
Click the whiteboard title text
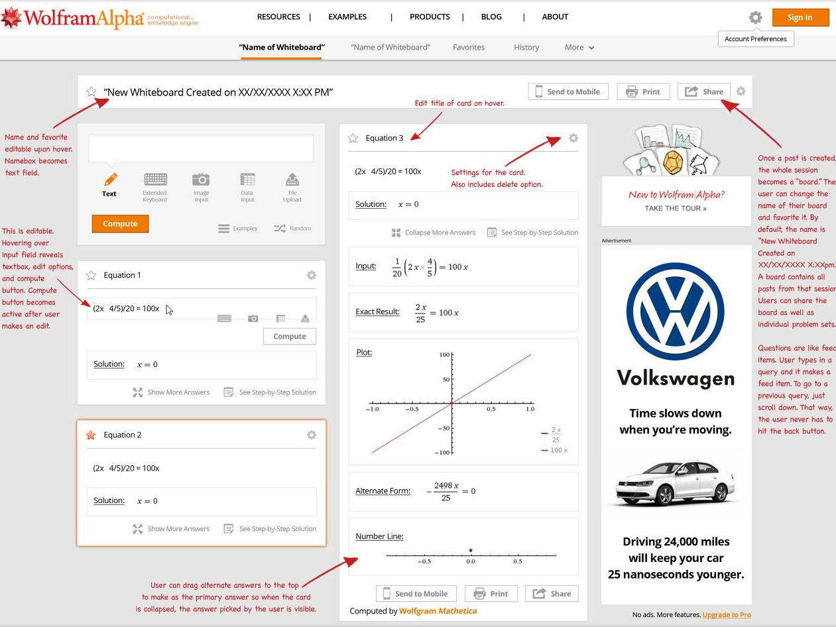click(218, 92)
